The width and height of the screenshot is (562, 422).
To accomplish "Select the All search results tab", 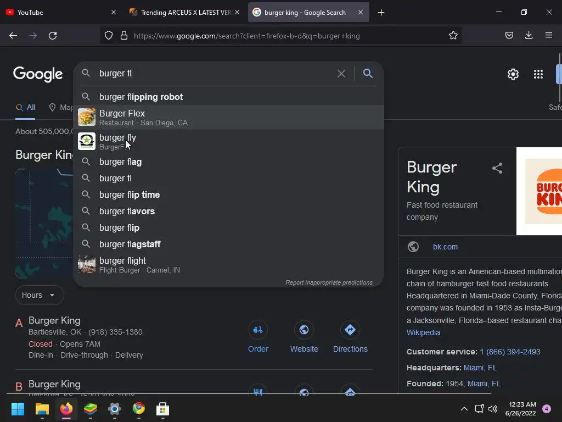I will (x=25, y=107).
